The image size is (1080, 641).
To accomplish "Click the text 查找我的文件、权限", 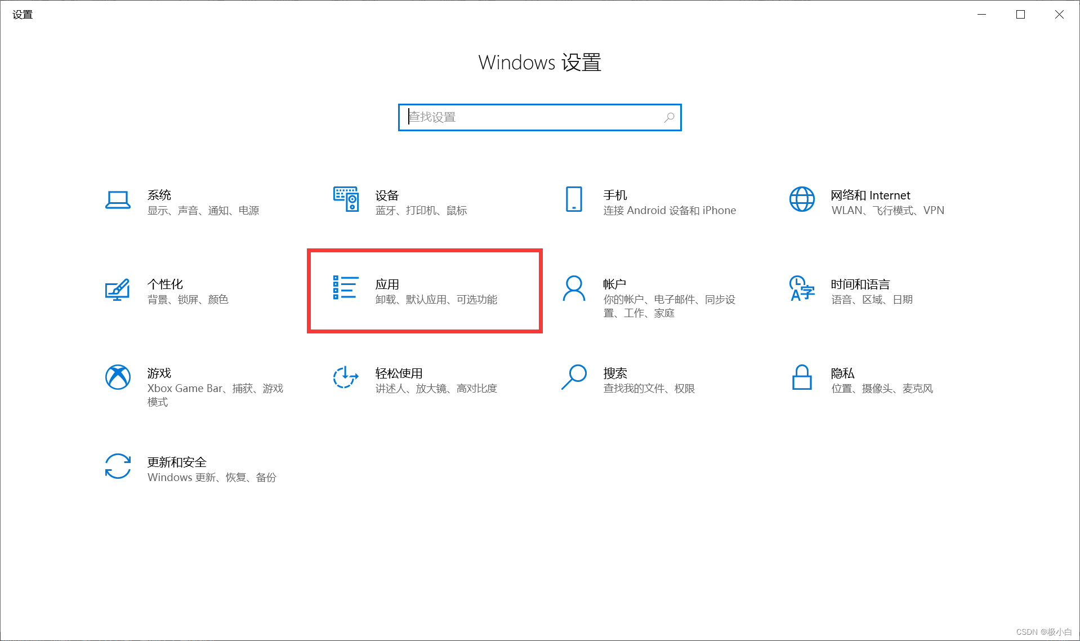I will coord(649,389).
